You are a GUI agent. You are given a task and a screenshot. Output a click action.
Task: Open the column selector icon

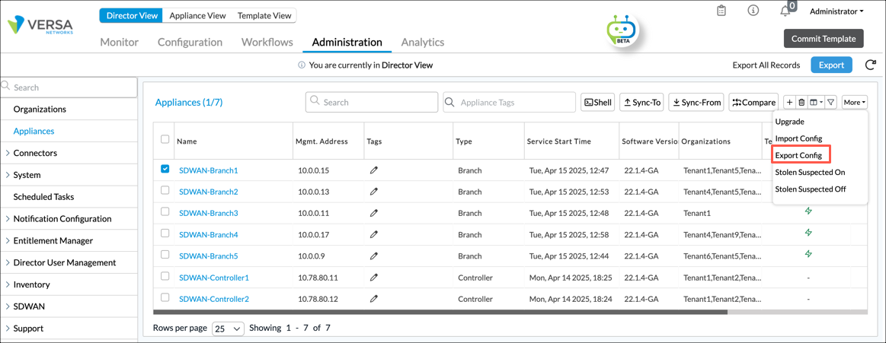coord(817,102)
